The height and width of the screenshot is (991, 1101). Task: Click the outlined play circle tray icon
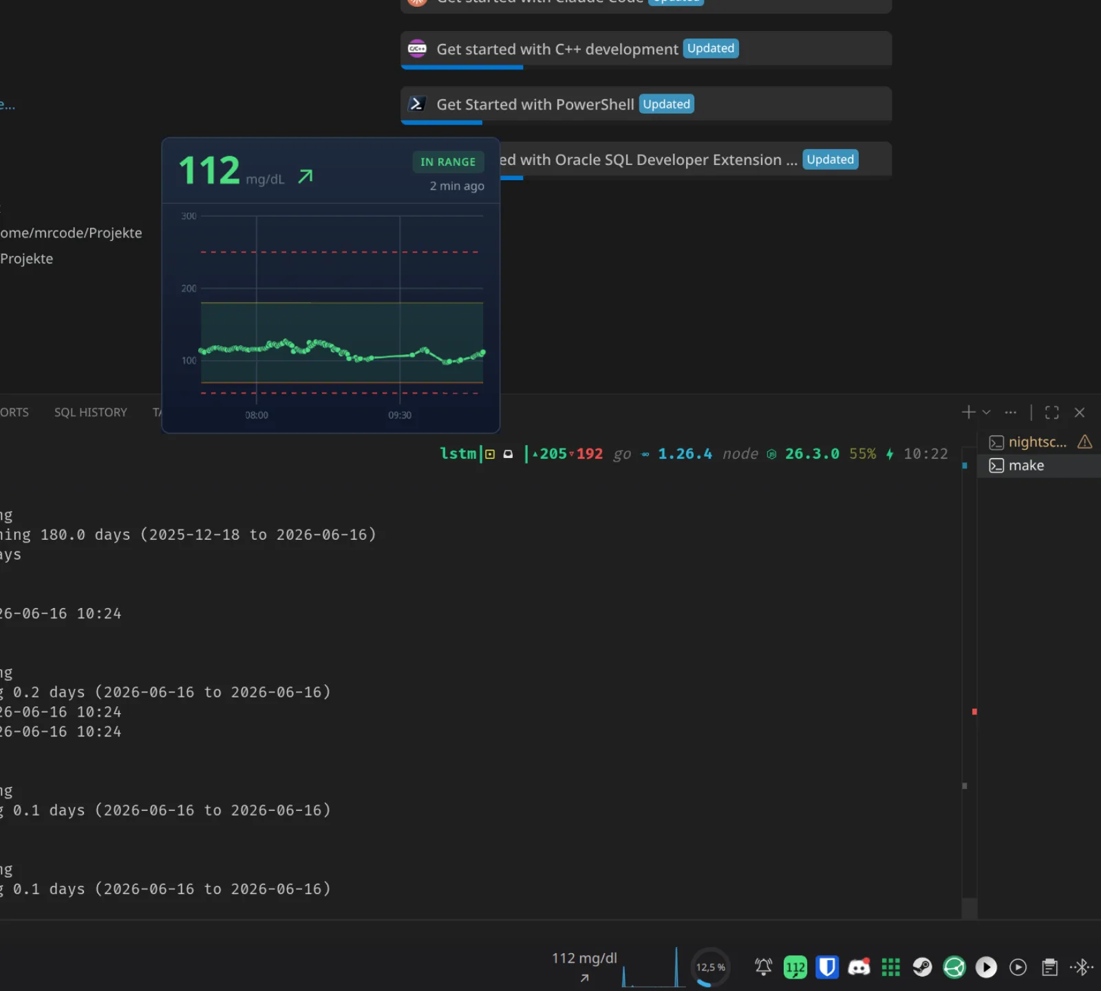1018,968
